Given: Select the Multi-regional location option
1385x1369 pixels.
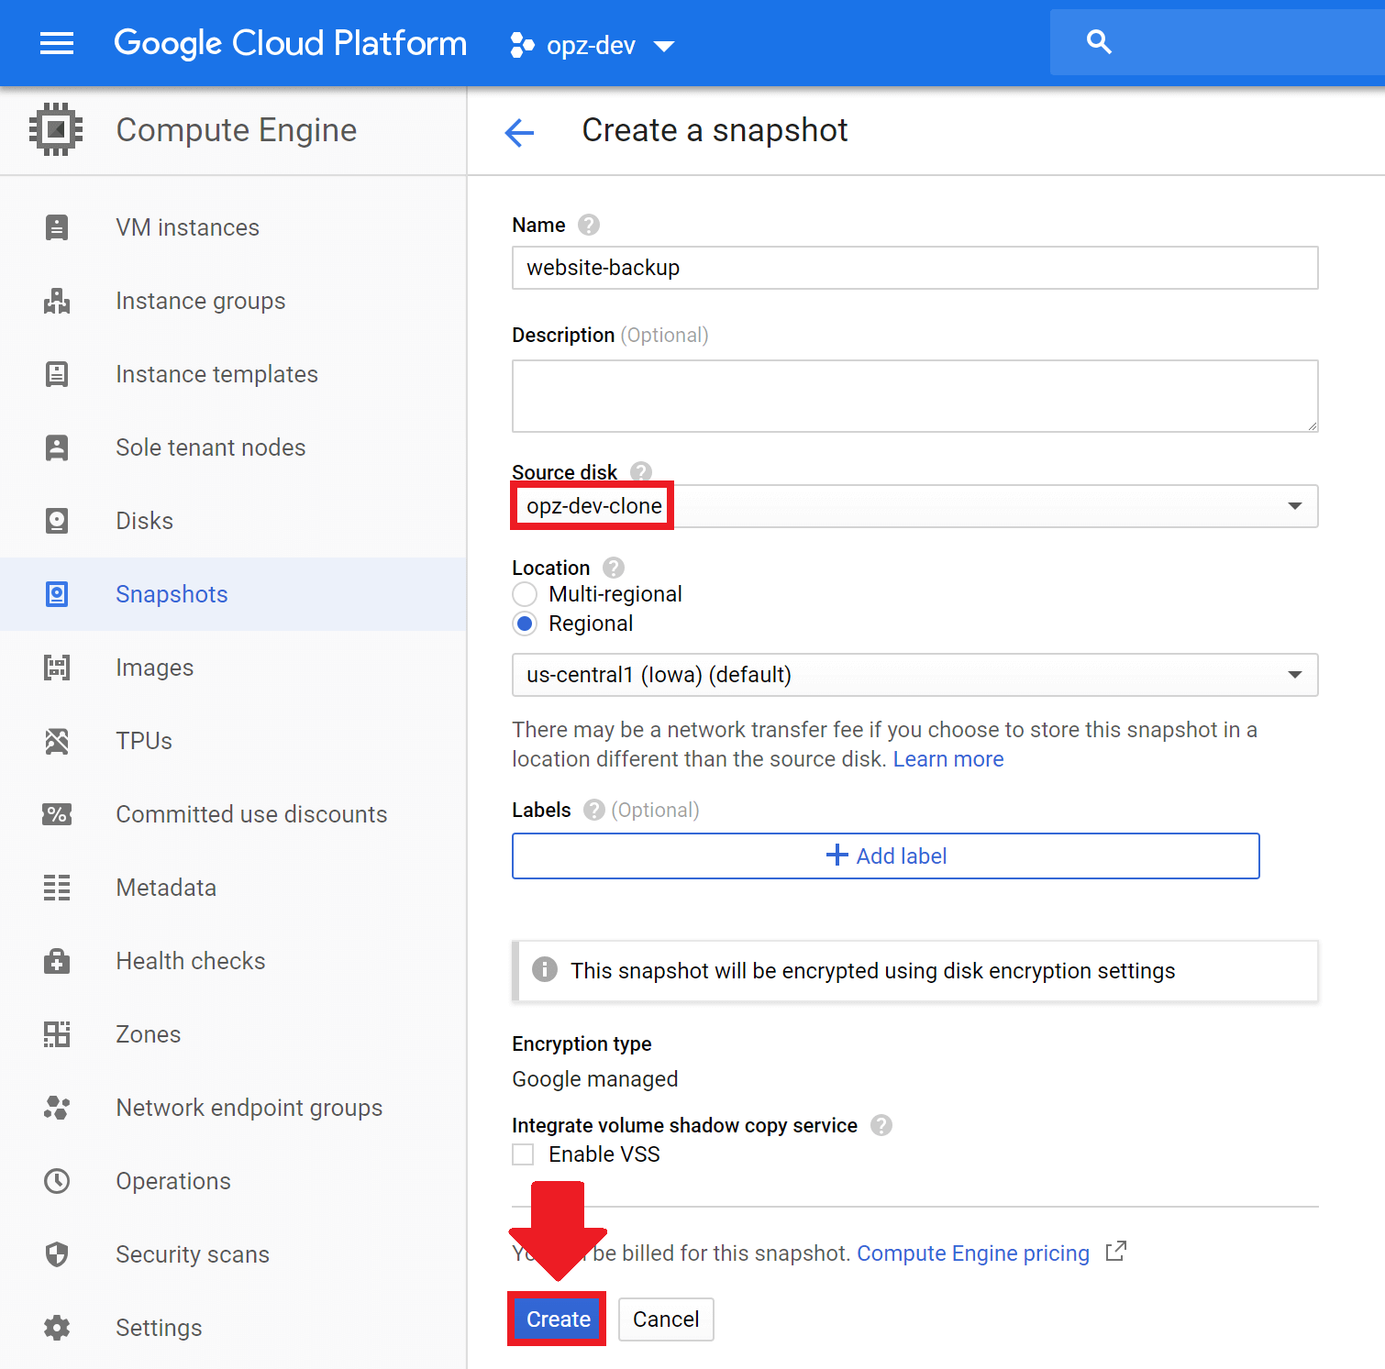Looking at the screenshot, I should pos(525,594).
